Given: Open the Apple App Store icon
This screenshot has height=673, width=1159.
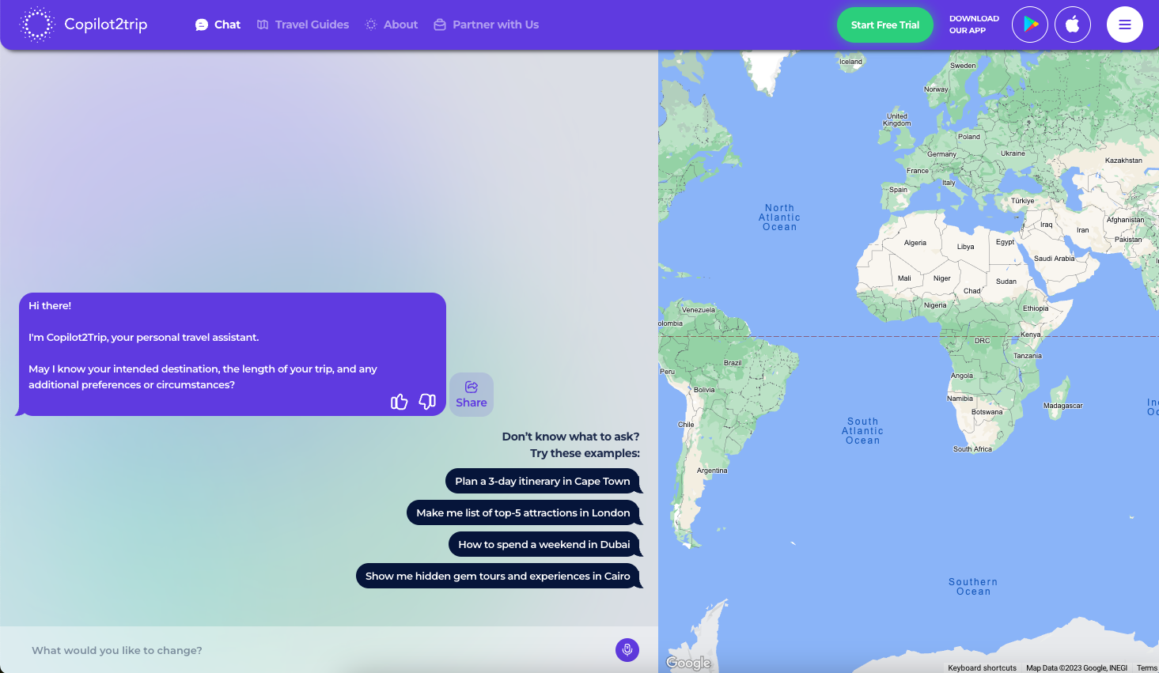Looking at the screenshot, I should pyautogui.click(x=1073, y=25).
